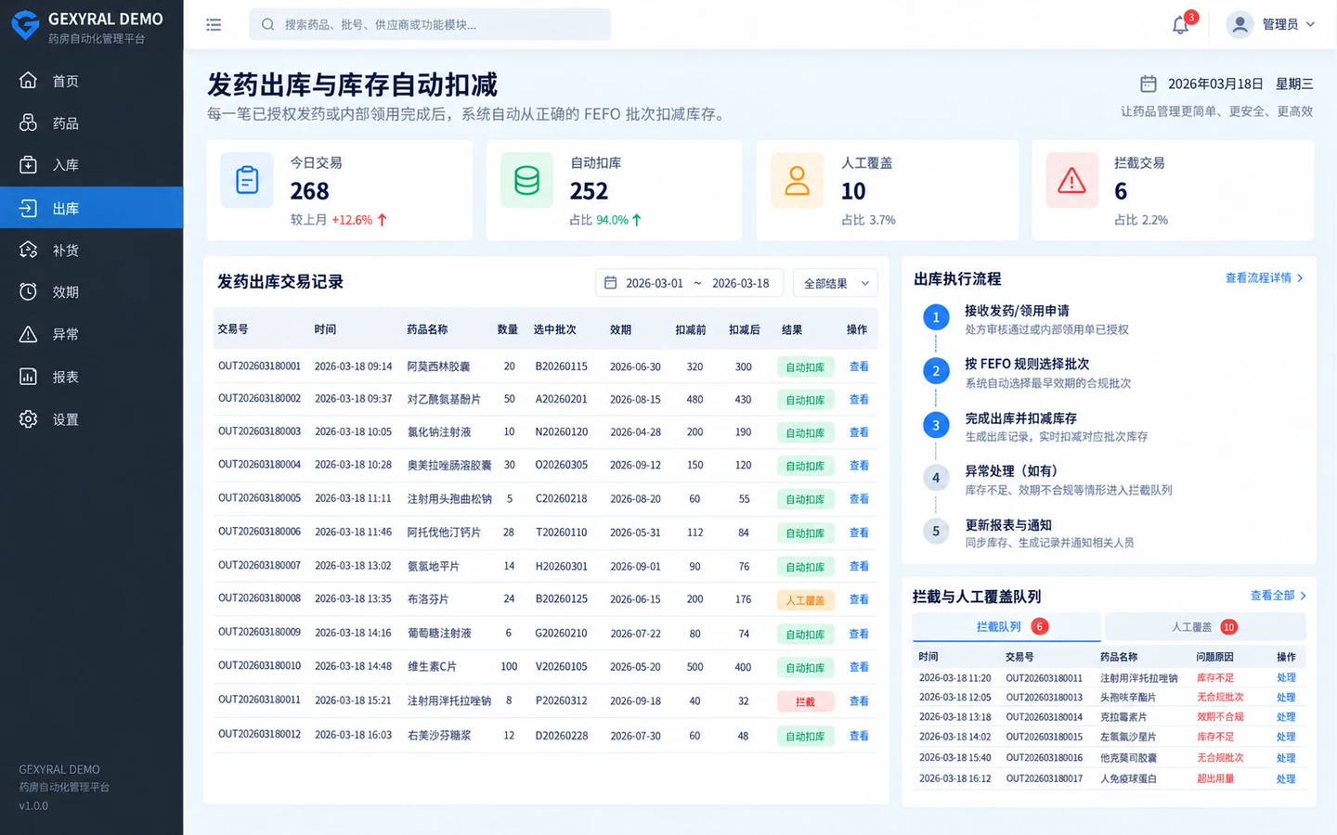Open 查看流程详情 link
1337x835 pixels.
click(1264, 278)
